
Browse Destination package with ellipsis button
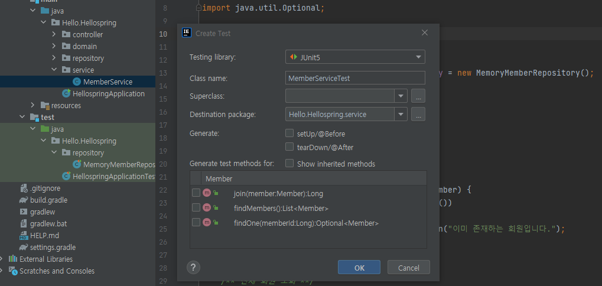tap(418, 115)
